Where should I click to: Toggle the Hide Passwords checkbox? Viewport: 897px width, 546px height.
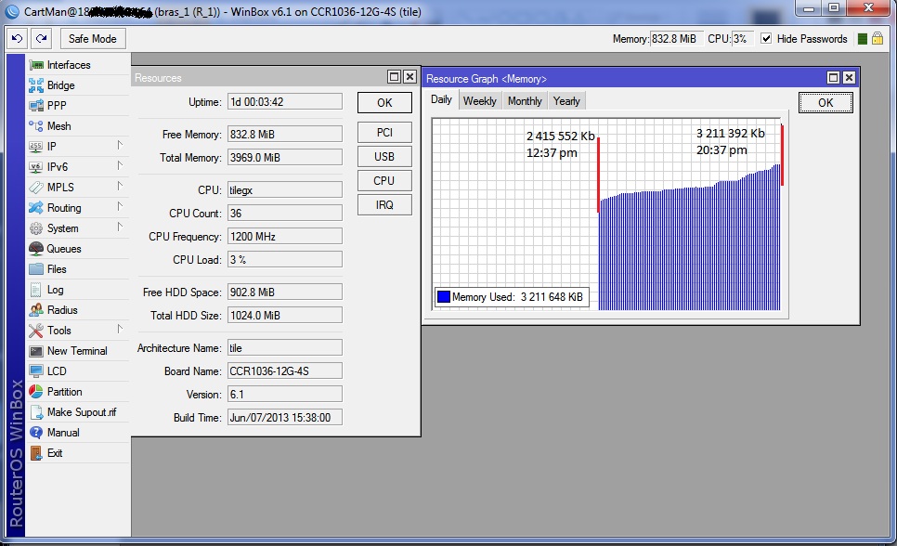(766, 38)
